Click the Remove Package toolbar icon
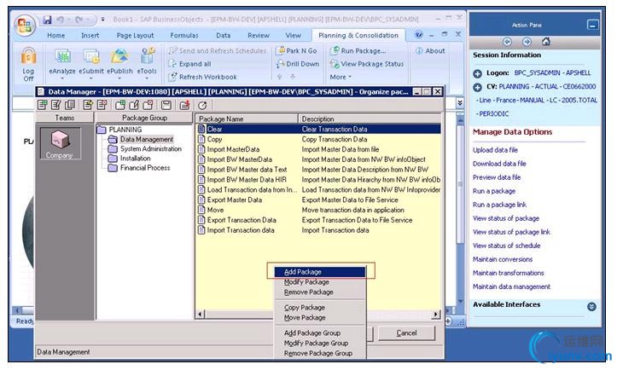Viewport: 617px width, 370px height. [x=102, y=105]
